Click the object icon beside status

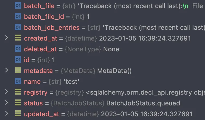18,103
